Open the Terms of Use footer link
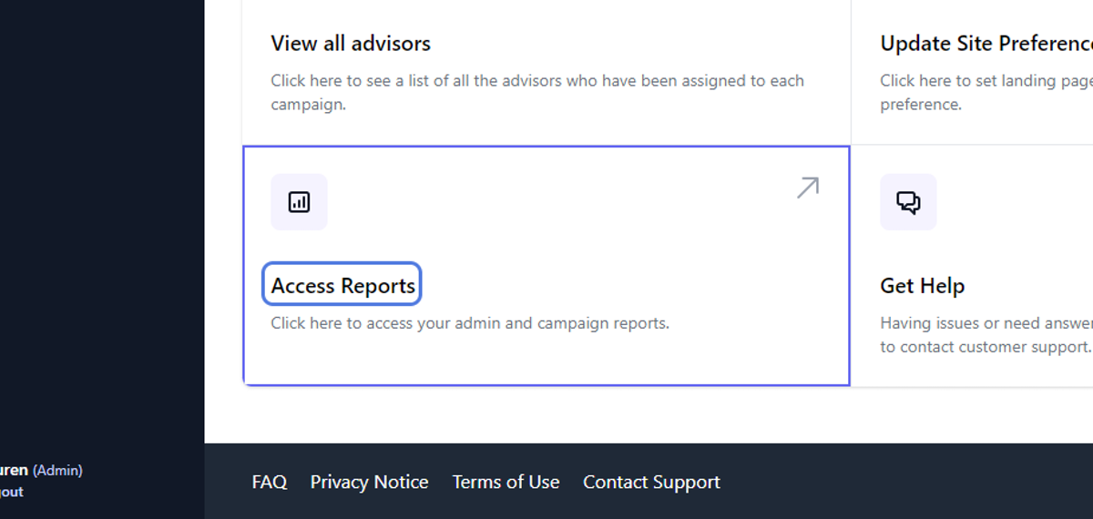 506,482
